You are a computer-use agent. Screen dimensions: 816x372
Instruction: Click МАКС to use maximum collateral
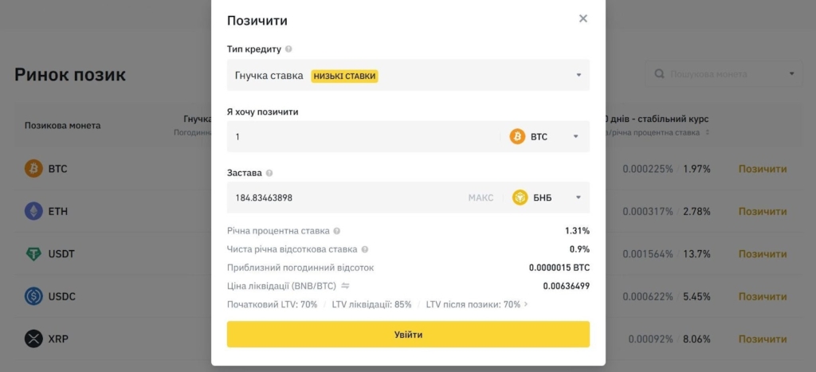pyautogui.click(x=481, y=198)
